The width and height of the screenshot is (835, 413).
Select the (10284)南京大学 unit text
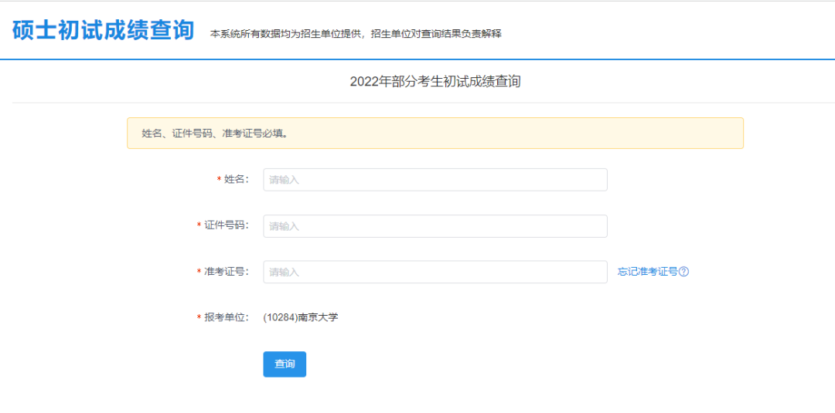pos(300,318)
